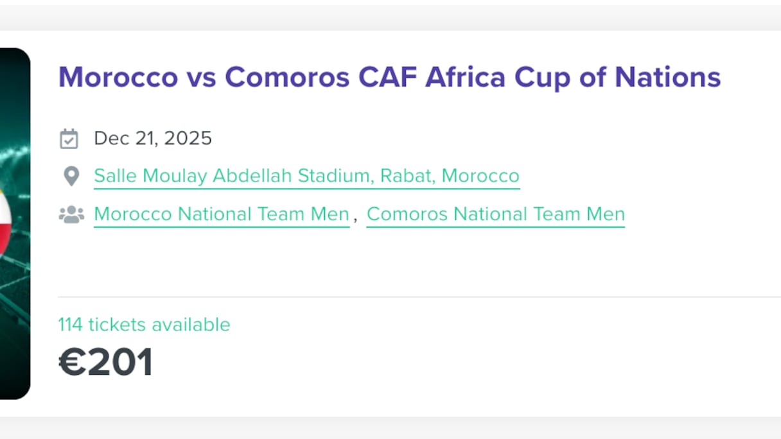
Task: Click the teams group icon
Action: click(x=71, y=214)
